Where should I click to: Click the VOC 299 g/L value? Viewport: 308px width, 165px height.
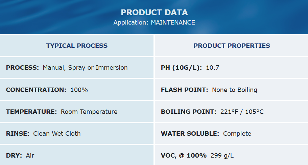click(222, 156)
